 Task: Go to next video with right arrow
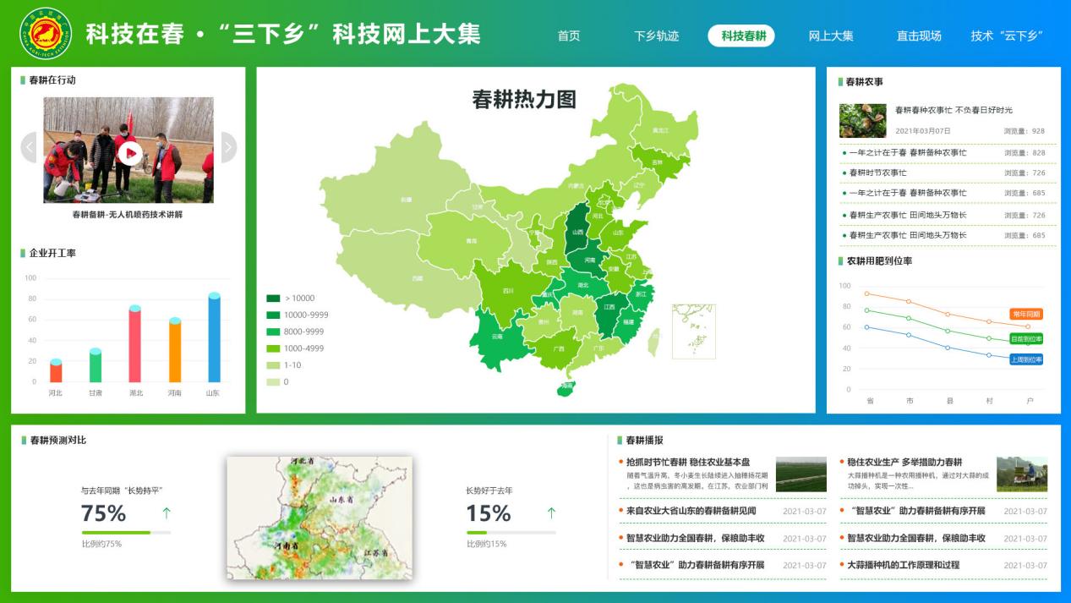(x=228, y=147)
